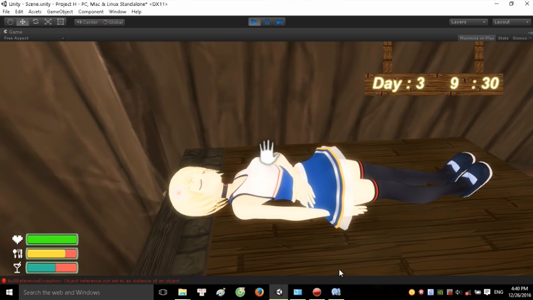Pause the running game
The image size is (533, 300).
click(x=267, y=22)
